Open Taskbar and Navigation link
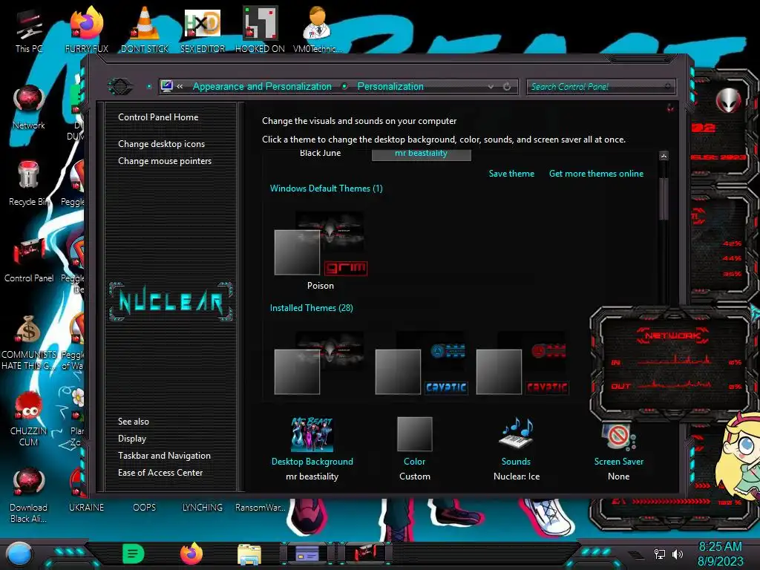This screenshot has height=570, width=760. pyautogui.click(x=164, y=456)
